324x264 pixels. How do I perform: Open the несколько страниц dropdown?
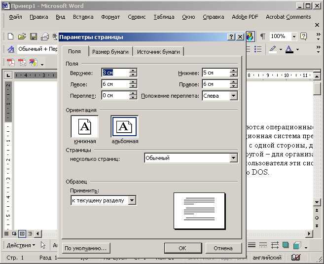pos(233,158)
